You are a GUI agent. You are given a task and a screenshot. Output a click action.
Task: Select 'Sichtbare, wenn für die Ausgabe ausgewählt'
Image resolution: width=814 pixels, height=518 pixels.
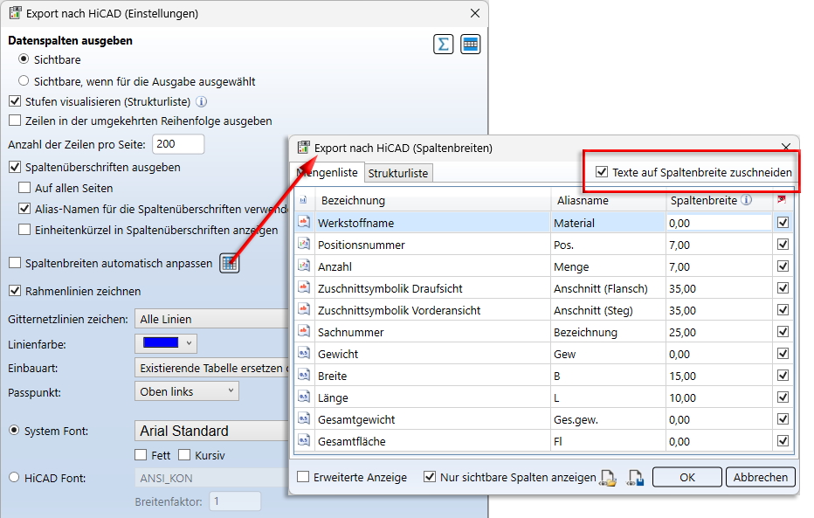(24, 81)
